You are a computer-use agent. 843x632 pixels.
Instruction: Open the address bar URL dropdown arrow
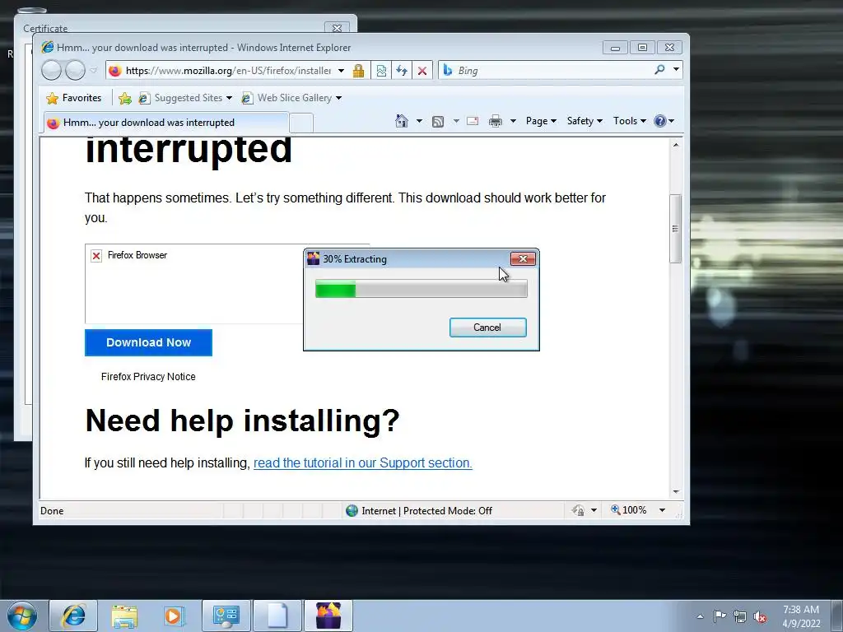(x=341, y=71)
